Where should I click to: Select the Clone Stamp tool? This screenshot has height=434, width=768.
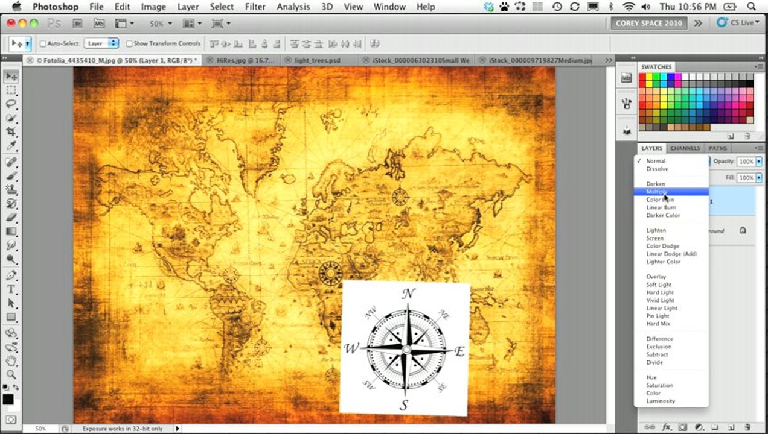[x=11, y=190]
